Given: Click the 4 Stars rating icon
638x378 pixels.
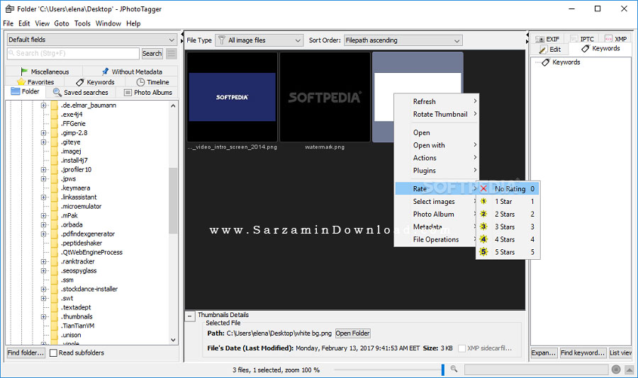Looking at the screenshot, I should pyautogui.click(x=483, y=239).
